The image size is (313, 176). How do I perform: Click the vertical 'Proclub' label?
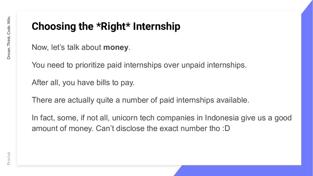(x=9, y=159)
